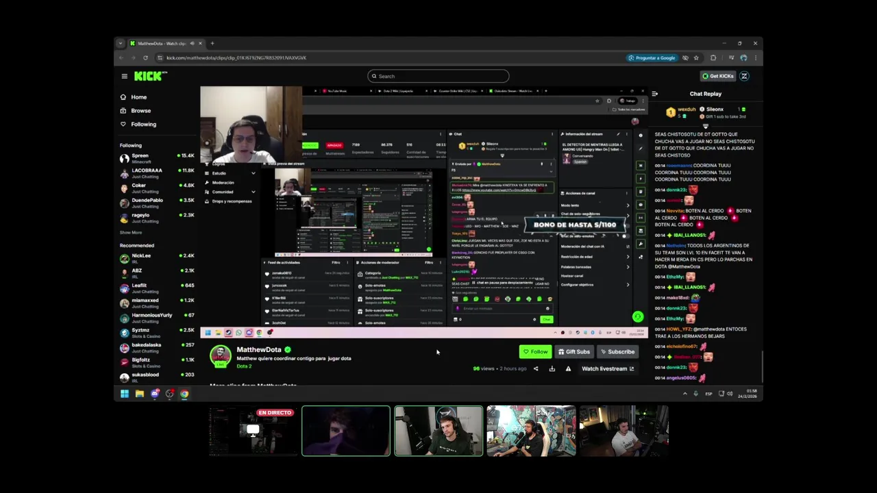The image size is (877, 493).
Task: Select the EN DIRECTO thumbnail
Action: click(x=253, y=431)
